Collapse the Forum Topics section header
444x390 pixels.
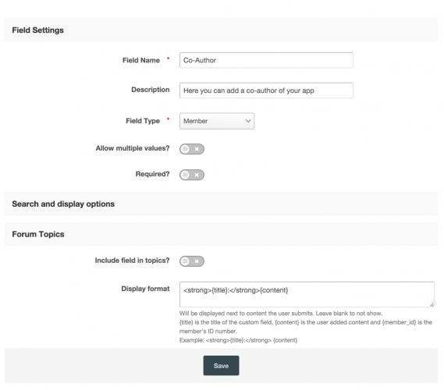pos(221,234)
